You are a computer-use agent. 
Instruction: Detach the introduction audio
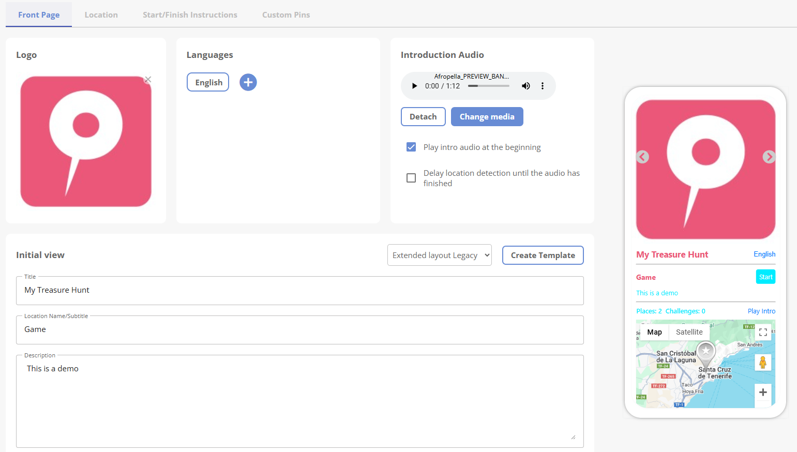tap(423, 116)
